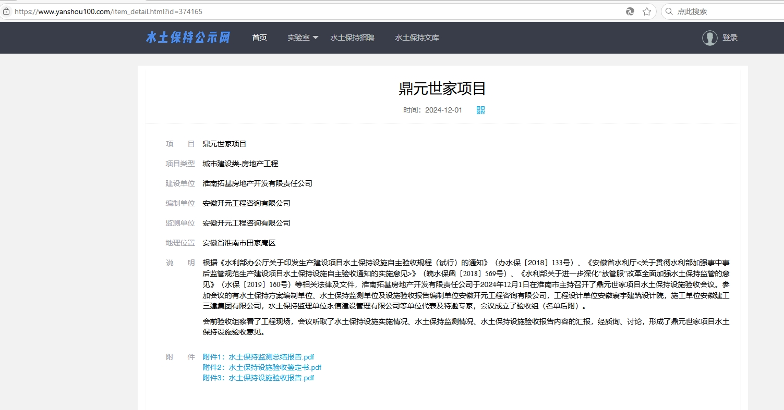Click the 淮南拓基房地产开发有限责任公司 builder name
Viewport: 784px width, 410px height.
tap(257, 183)
